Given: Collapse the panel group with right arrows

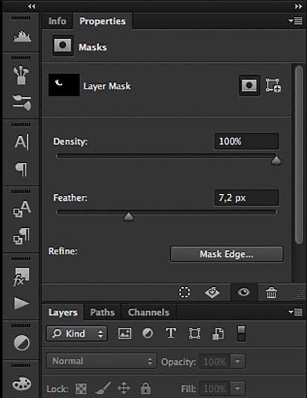Looking at the screenshot, I should point(298,6).
